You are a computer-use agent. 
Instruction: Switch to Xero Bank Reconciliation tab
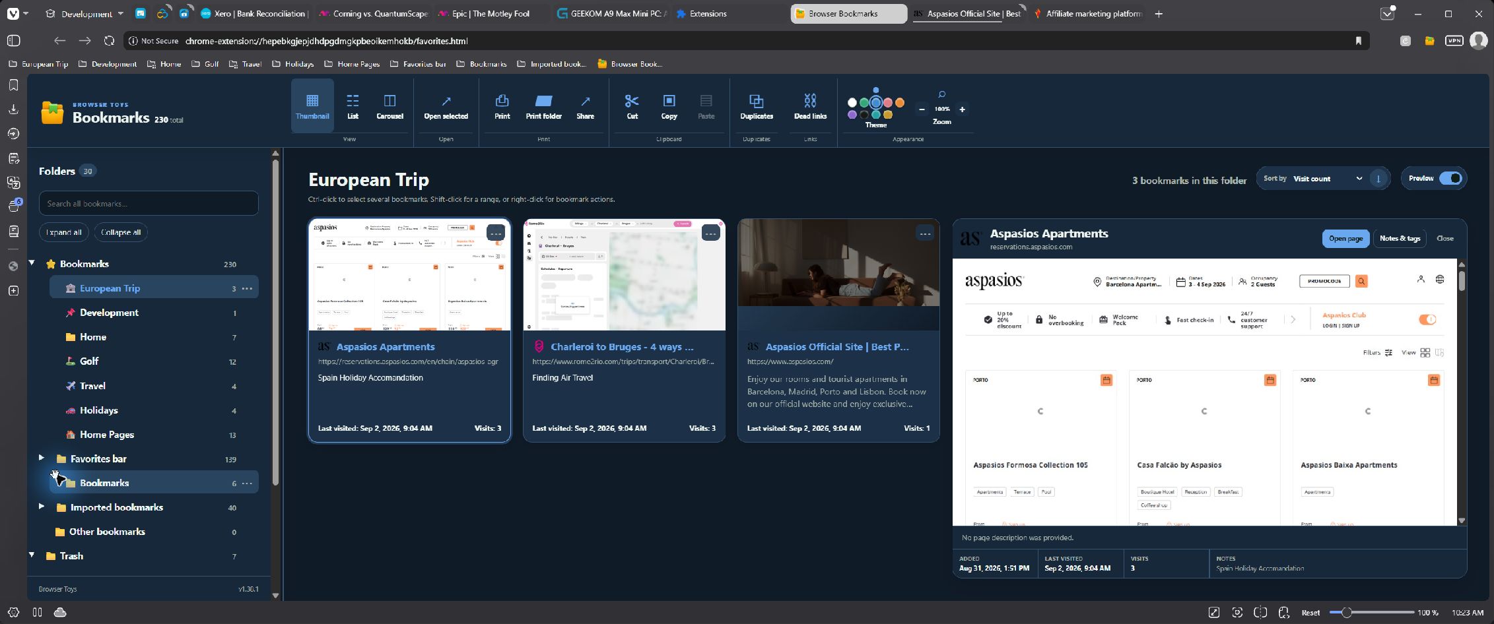click(x=254, y=13)
